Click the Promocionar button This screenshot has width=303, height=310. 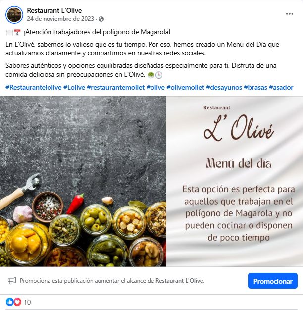273,281
